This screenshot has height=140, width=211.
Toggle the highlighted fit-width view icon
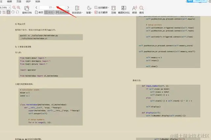(x=9, y=12)
